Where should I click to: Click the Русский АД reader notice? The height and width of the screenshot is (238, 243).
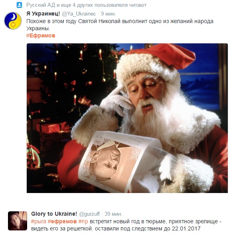click(86, 5)
